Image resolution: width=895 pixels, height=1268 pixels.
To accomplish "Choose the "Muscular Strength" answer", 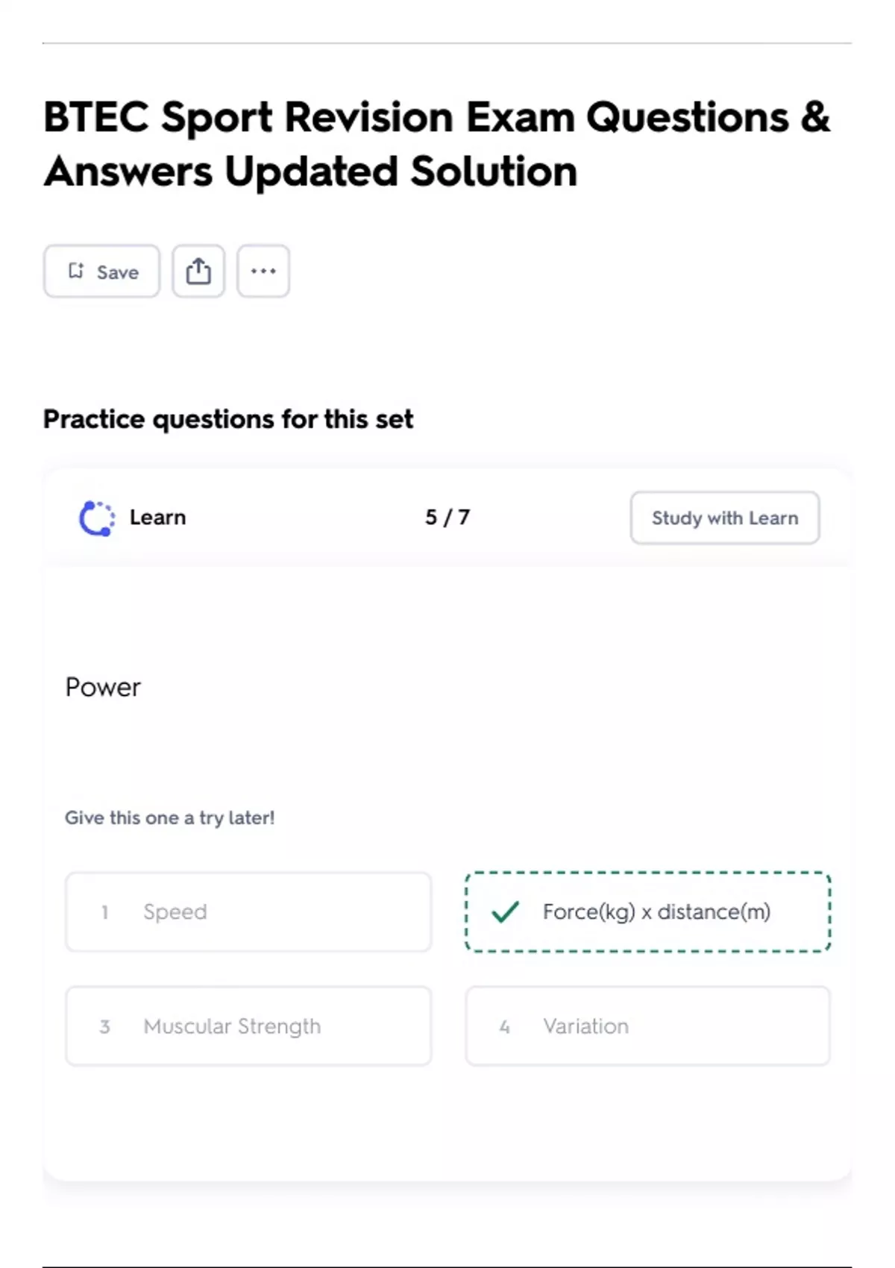I will click(248, 1026).
